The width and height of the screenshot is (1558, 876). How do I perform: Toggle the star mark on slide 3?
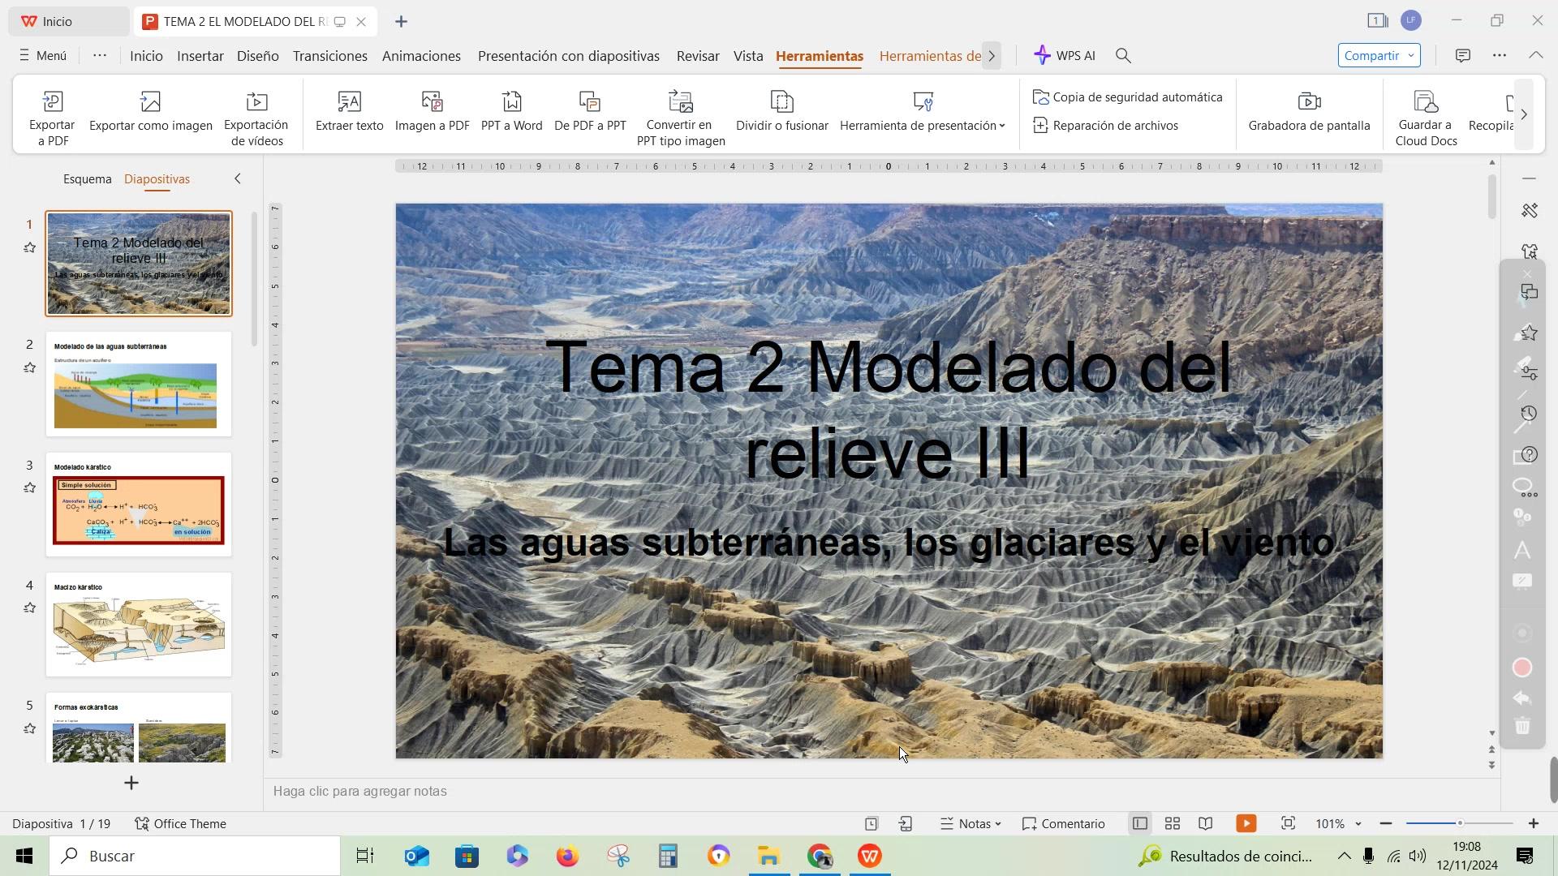coord(30,487)
